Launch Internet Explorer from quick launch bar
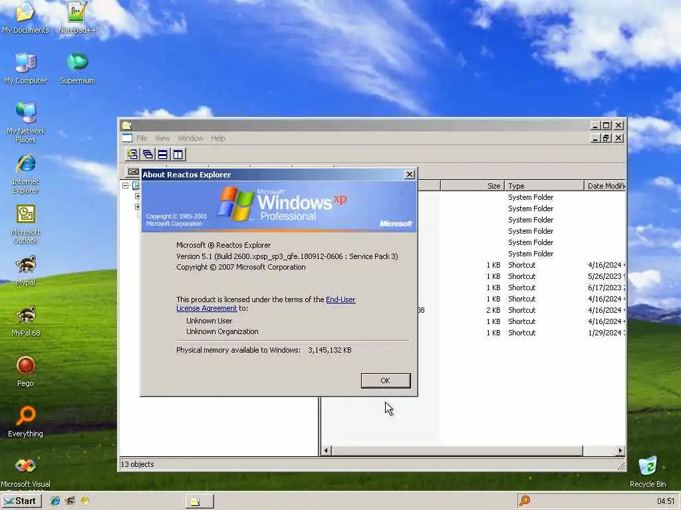This screenshot has width=681, height=510. (x=55, y=501)
